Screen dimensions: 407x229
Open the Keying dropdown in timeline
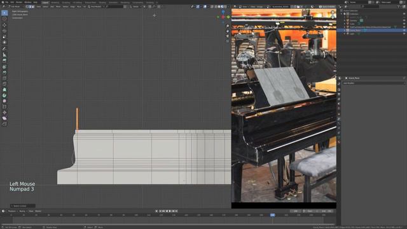coord(23,211)
